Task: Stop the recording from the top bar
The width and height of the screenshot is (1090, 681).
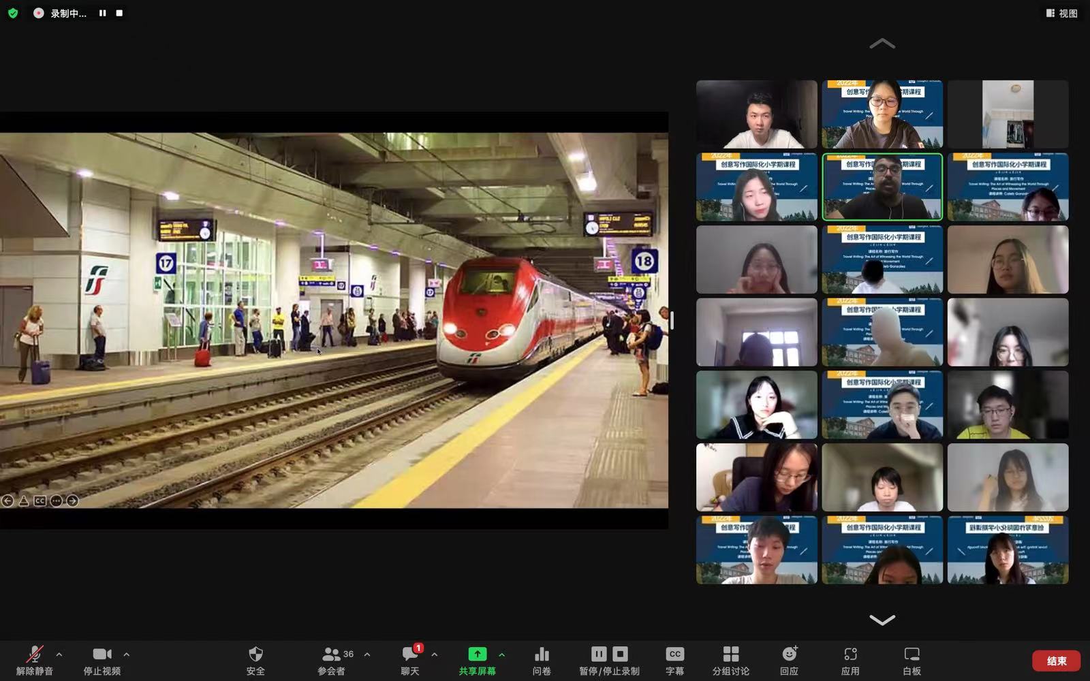Action: [119, 13]
